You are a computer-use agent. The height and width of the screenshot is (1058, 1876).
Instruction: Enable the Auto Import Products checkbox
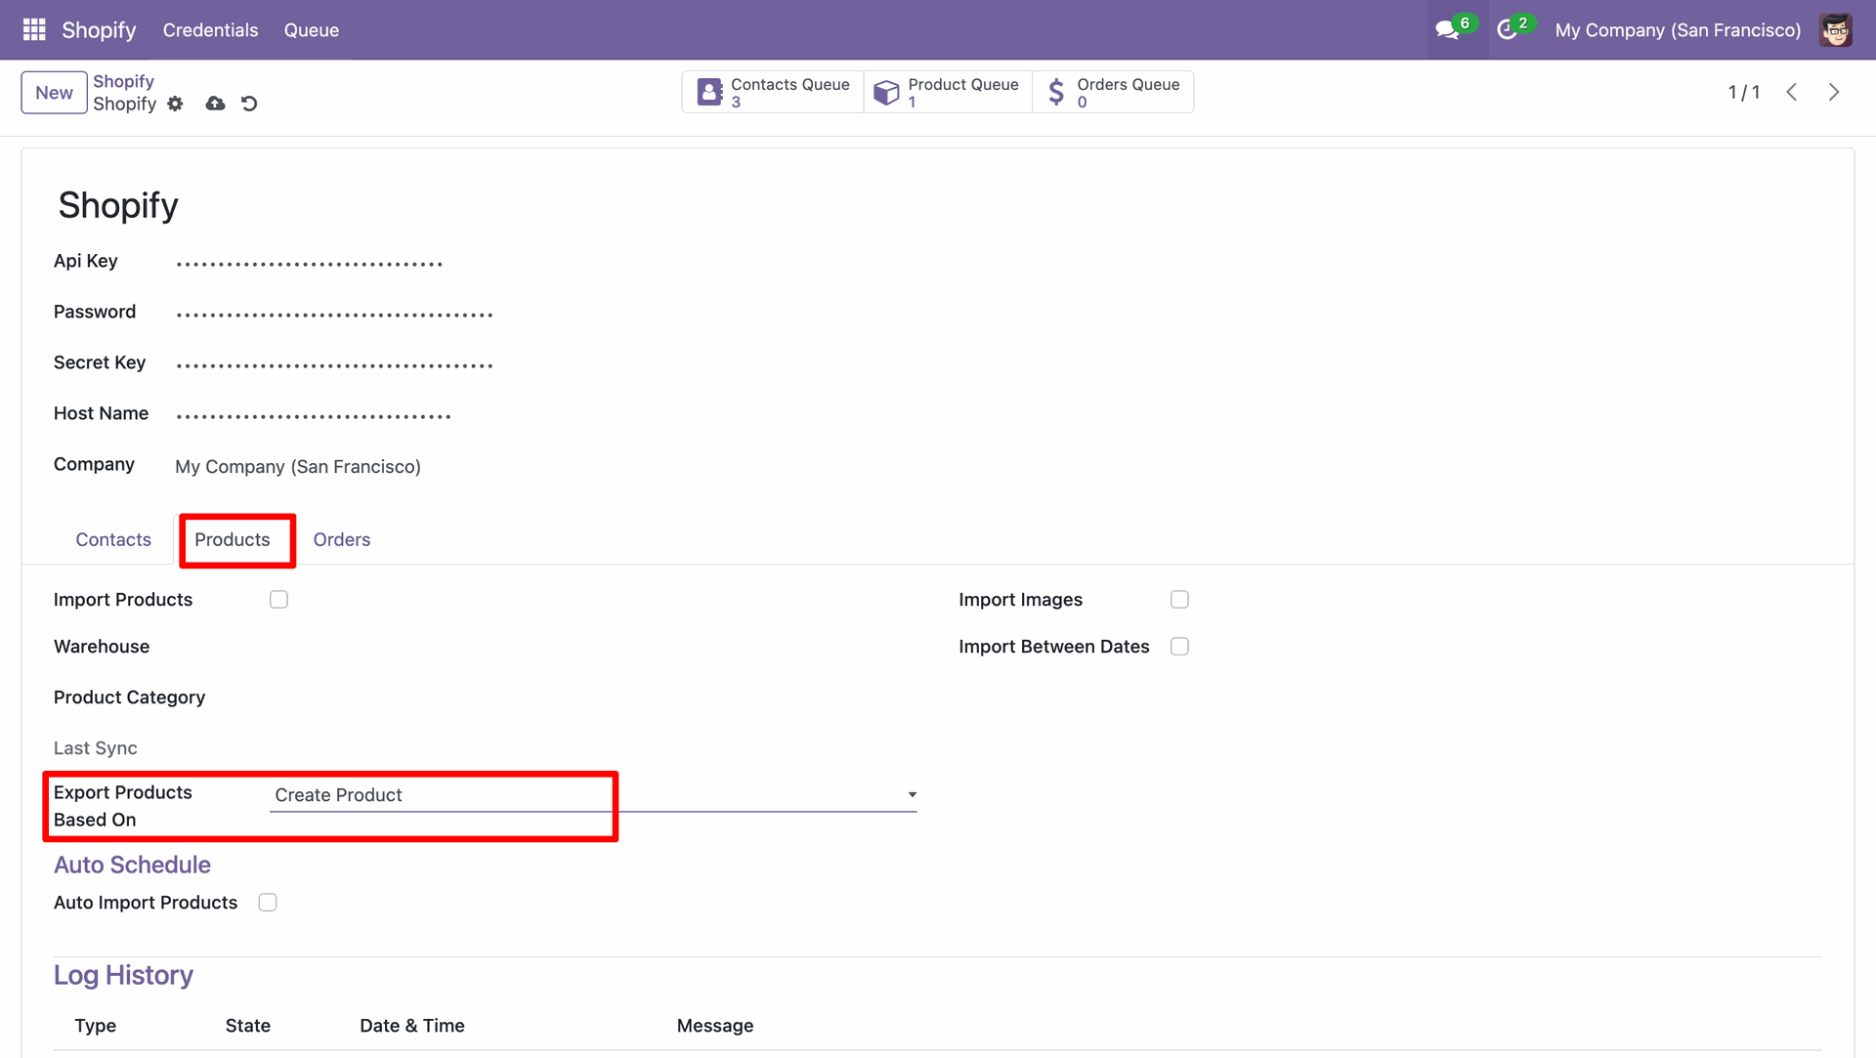pos(268,903)
